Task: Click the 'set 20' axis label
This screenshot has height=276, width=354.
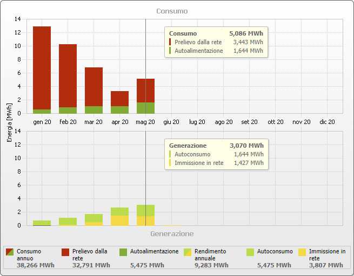Action: 249,122
